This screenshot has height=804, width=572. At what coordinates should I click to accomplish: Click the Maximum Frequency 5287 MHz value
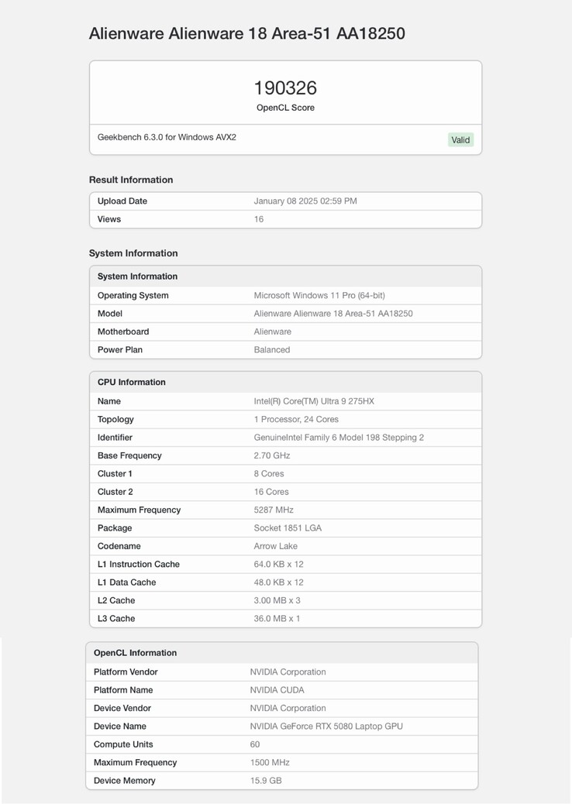tap(273, 510)
